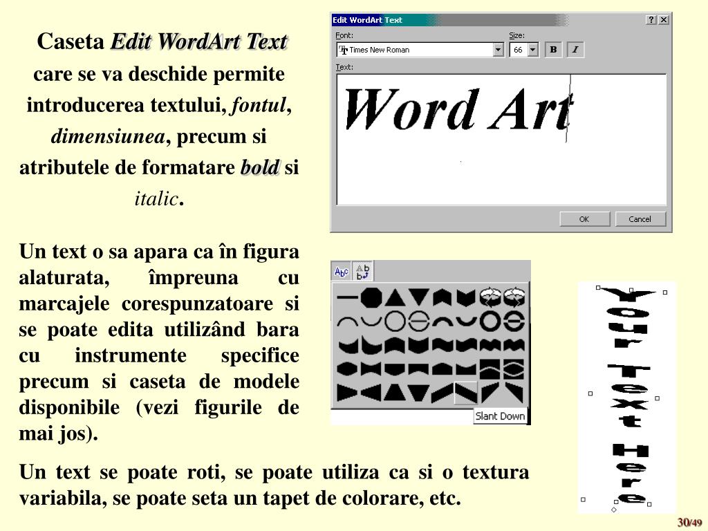
Task: Toggle Italic in Edit WordArt Text dialog
Action: pyautogui.click(x=575, y=50)
